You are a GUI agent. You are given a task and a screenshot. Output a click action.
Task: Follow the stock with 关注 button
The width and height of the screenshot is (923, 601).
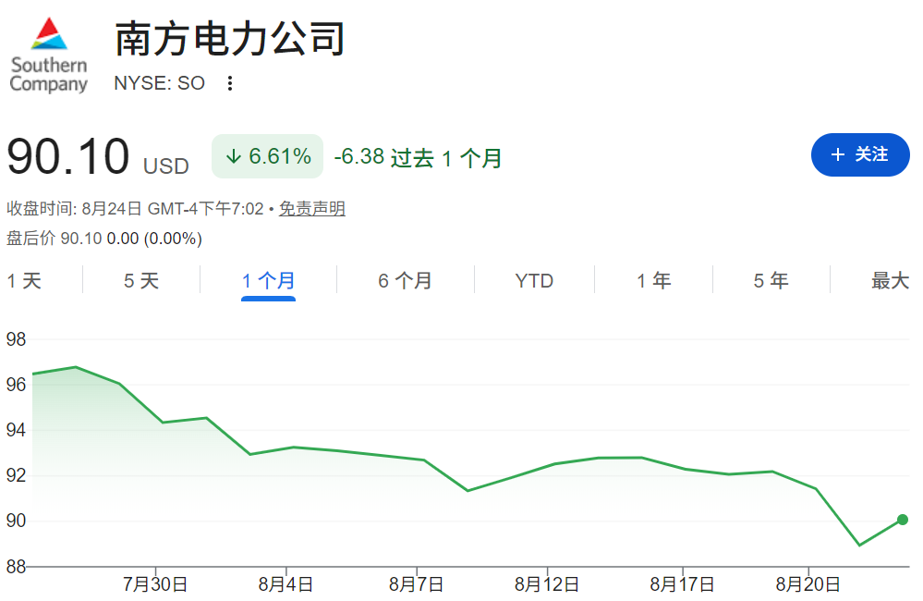860,155
